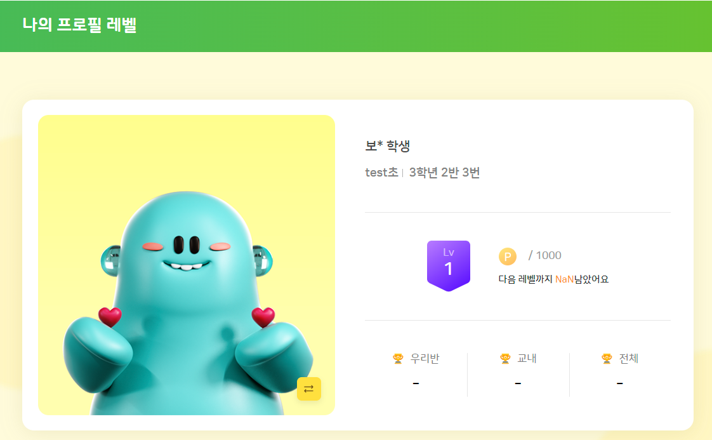Image resolution: width=712 pixels, height=440 pixels.
Task: Open the 교내 ranking label
Action: pyautogui.click(x=527, y=359)
